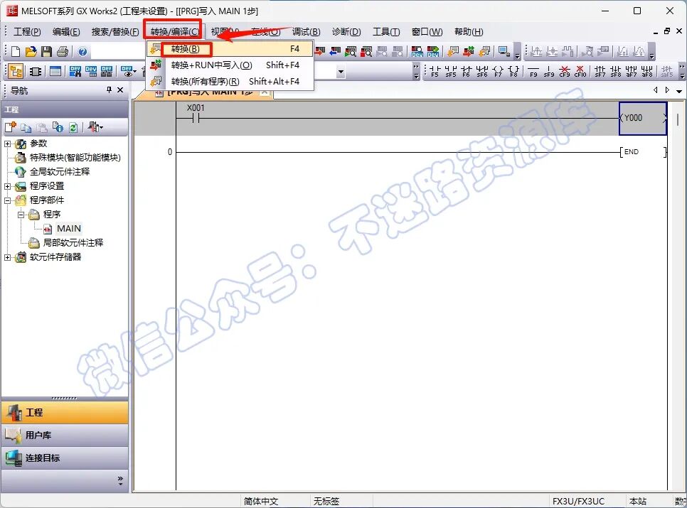Open the 工程(P) menu

(x=27, y=31)
